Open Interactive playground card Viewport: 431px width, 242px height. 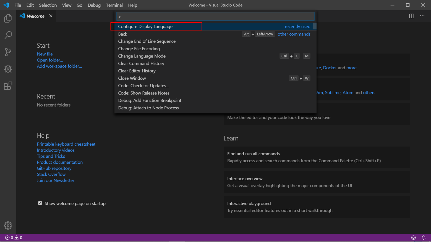tap(317, 207)
